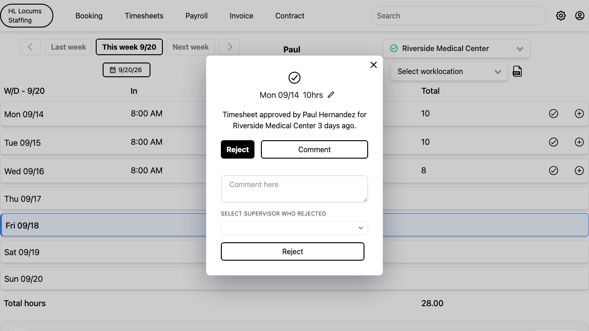Click the 28.00 total hours value

[x=432, y=303]
